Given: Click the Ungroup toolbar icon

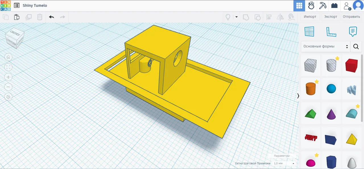Looking at the screenshot, I should pyautogui.click(x=258, y=17).
